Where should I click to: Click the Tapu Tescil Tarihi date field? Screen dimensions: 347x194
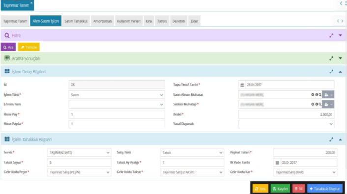click(x=289, y=85)
